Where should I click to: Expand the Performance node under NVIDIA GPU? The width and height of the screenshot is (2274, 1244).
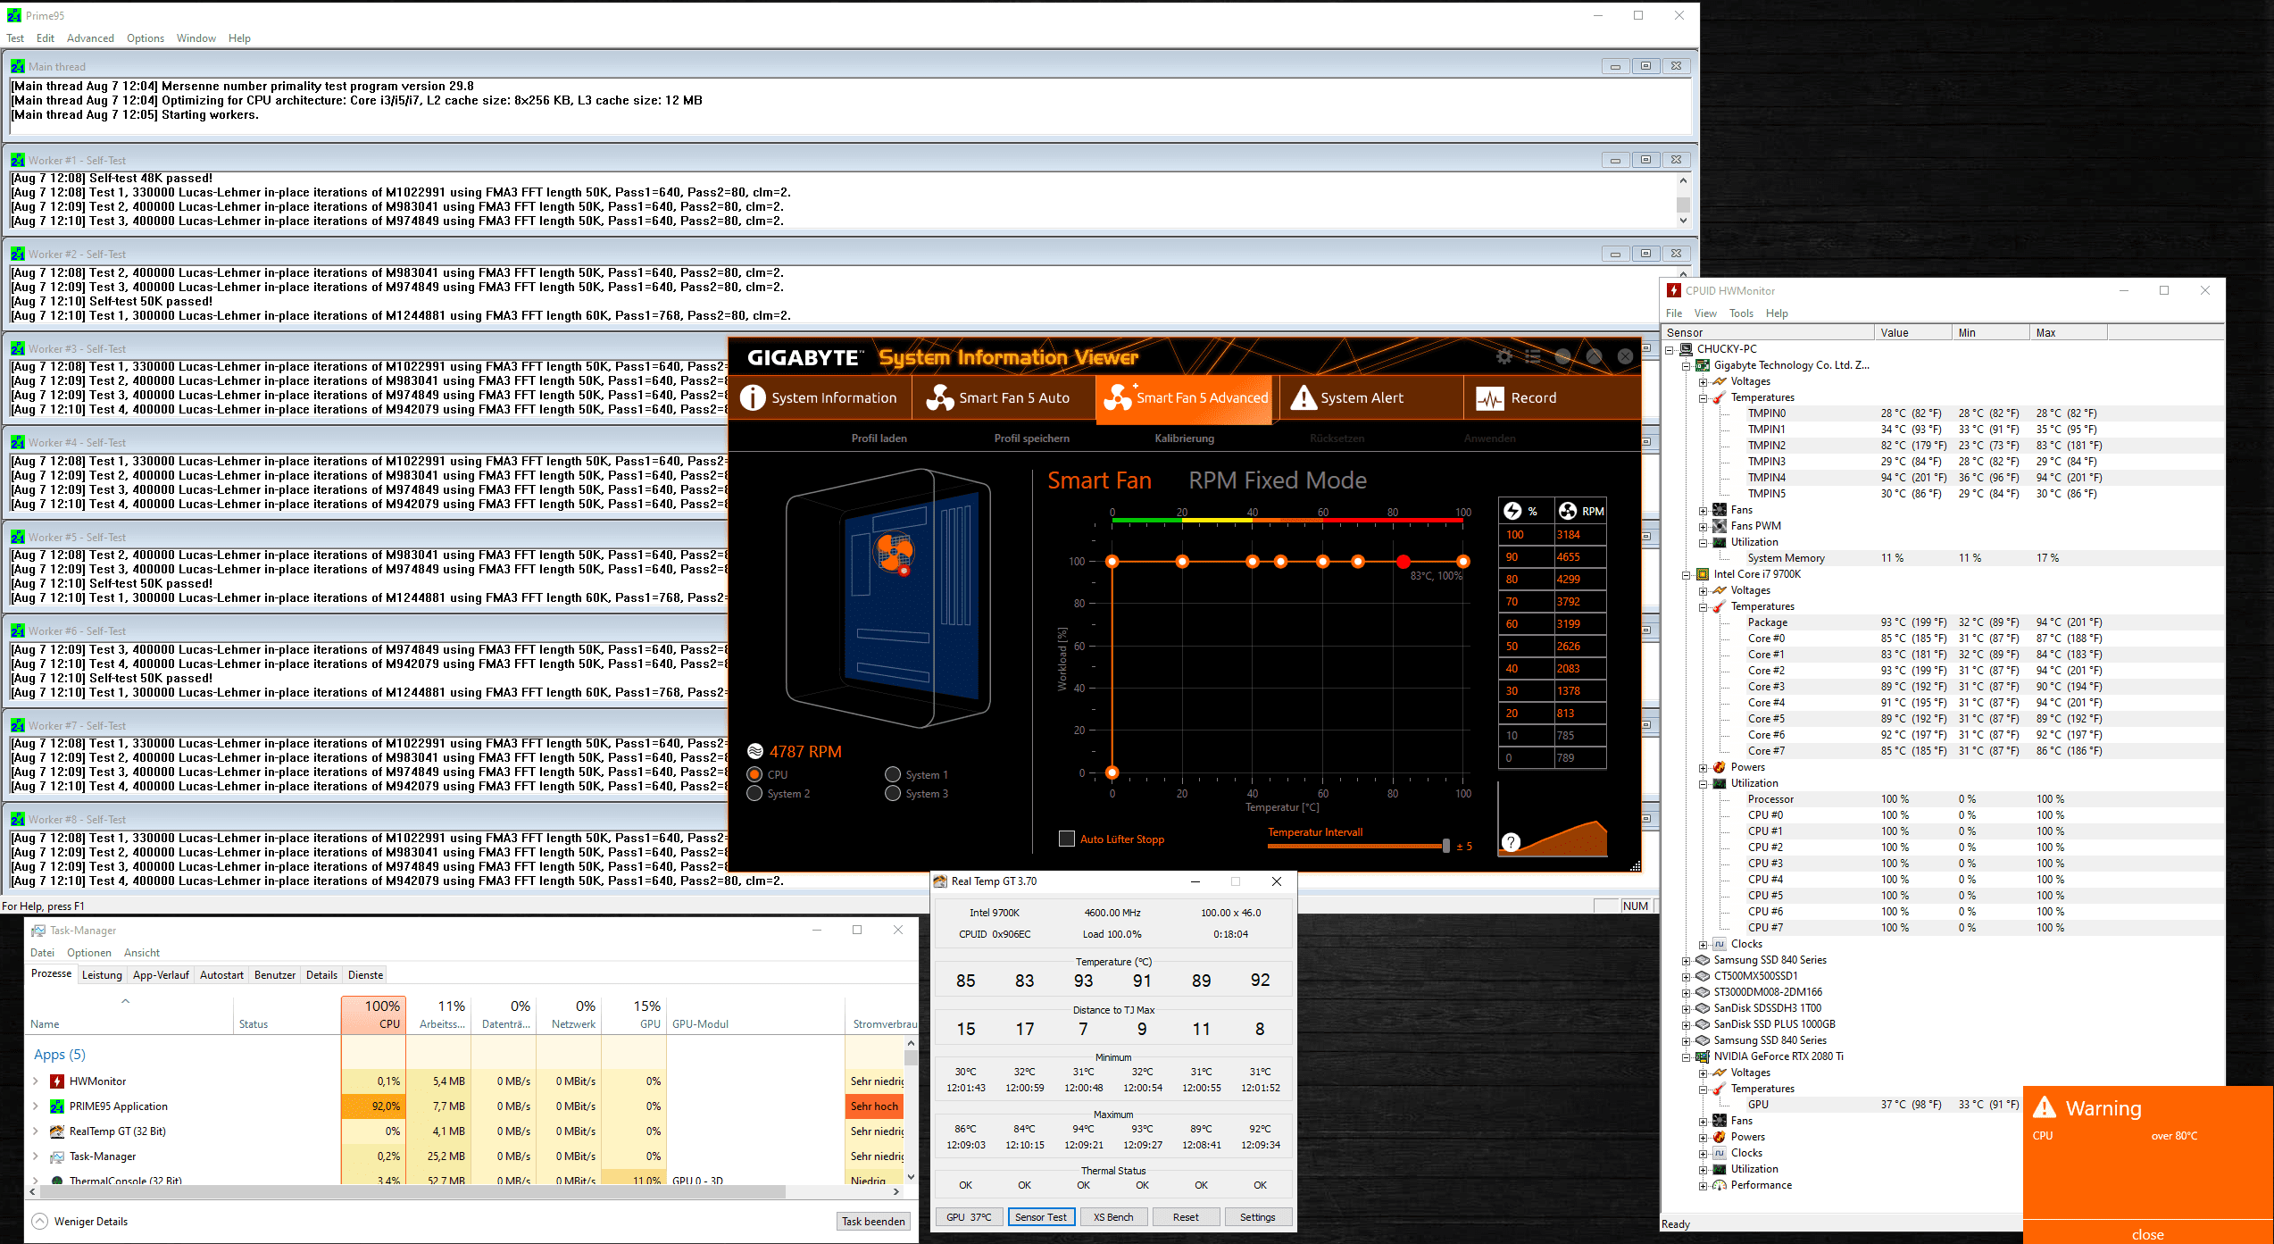[1703, 1186]
